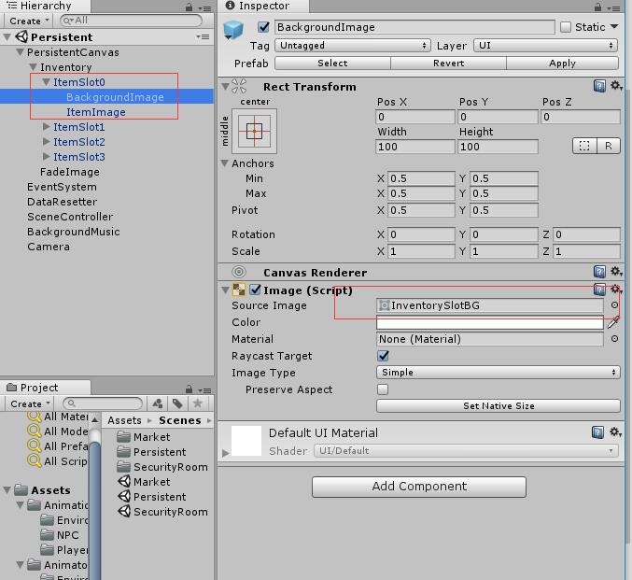
Task: Toggle the Static checkbox
Action: [566, 27]
